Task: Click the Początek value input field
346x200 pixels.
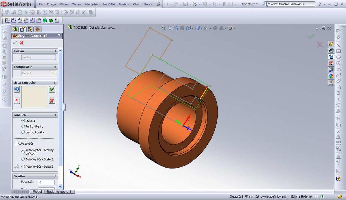Action: tap(46, 182)
